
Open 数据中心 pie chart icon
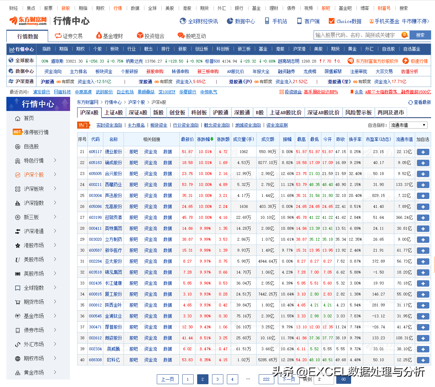230,21
